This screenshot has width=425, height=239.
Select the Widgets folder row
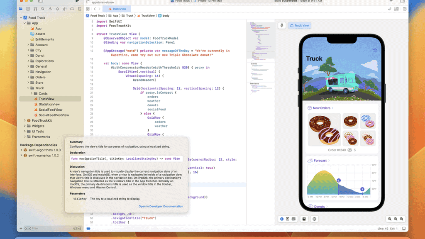coord(50,126)
